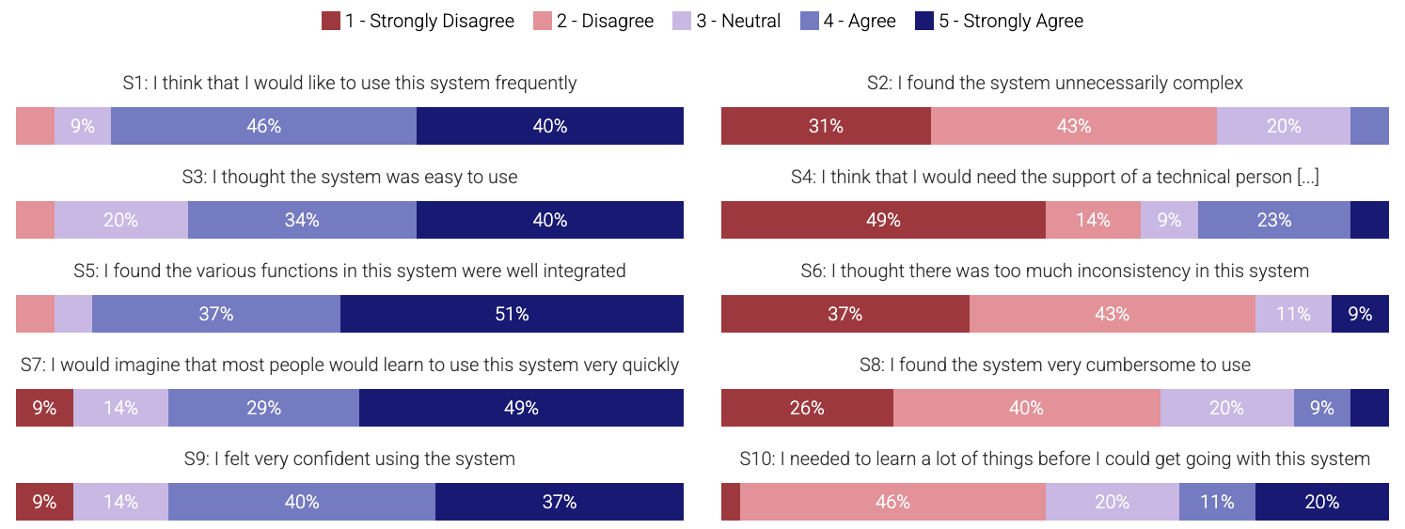1405x529 pixels.
Task: Click the 37% Strongly Agree segment in S9
Action: [x=559, y=502]
